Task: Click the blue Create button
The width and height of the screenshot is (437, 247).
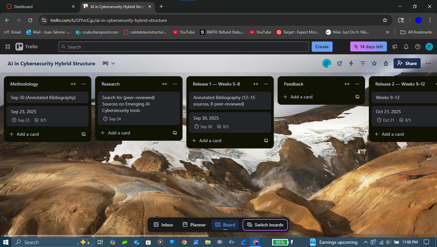Action: tap(322, 47)
